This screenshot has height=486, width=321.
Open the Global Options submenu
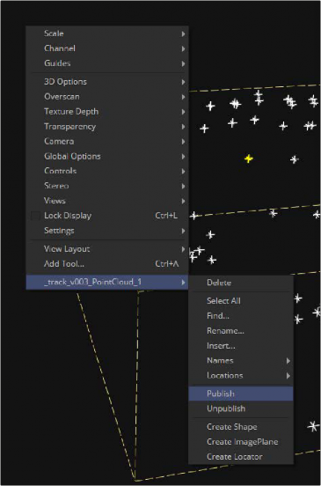coord(107,156)
